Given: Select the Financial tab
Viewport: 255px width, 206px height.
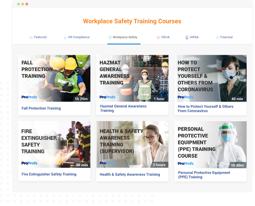Looking at the screenshot, I should (225, 37).
